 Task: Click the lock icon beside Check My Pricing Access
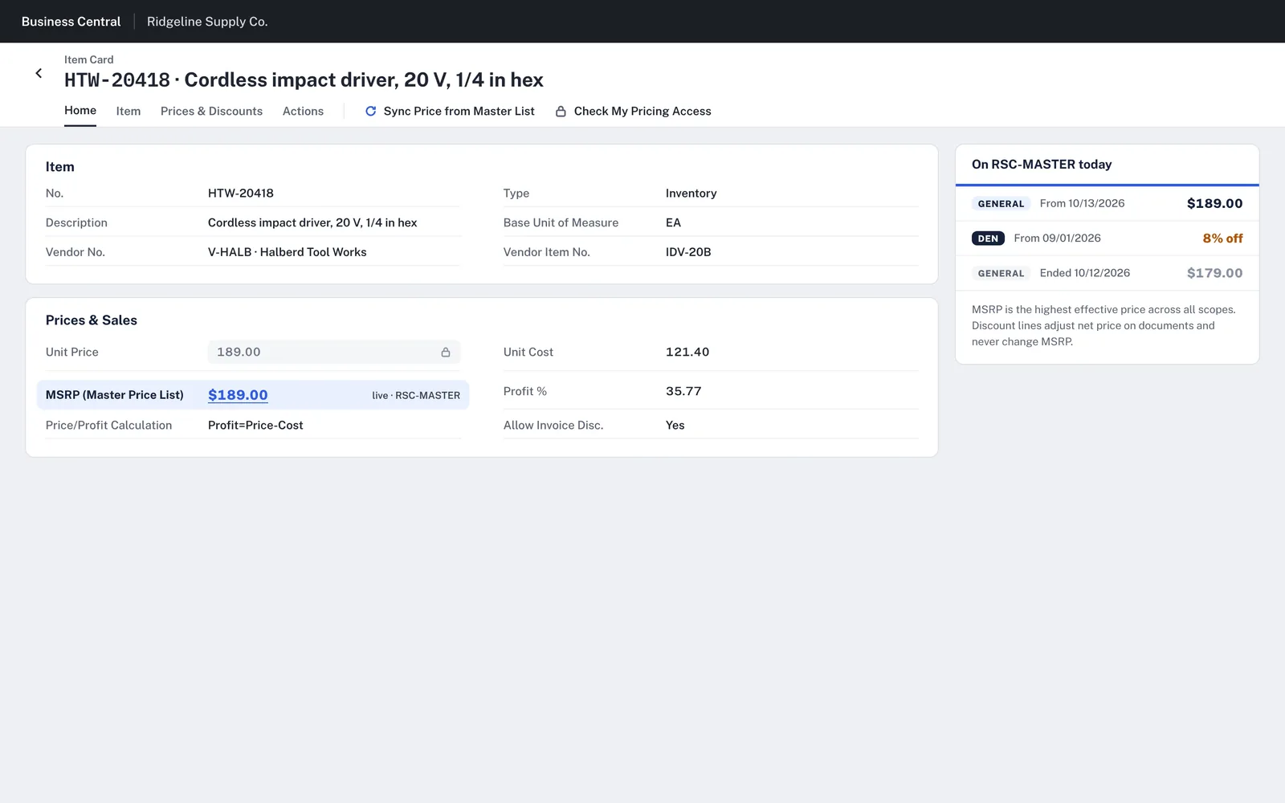coord(561,112)
